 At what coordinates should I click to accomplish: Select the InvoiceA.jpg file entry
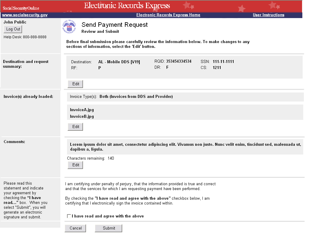[x=82, y=110]
